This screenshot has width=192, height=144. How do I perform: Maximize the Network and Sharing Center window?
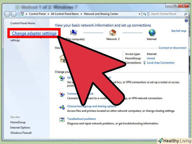(175, 6)
